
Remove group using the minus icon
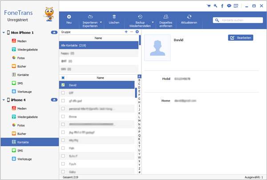(x=132, y=32)
